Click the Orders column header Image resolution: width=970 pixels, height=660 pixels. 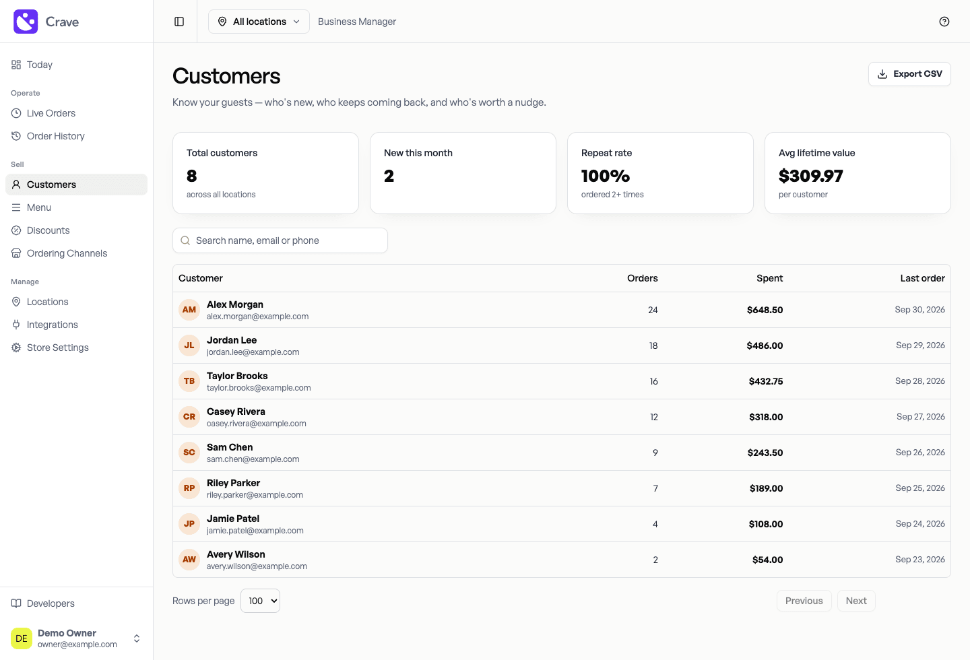point(643,278)
